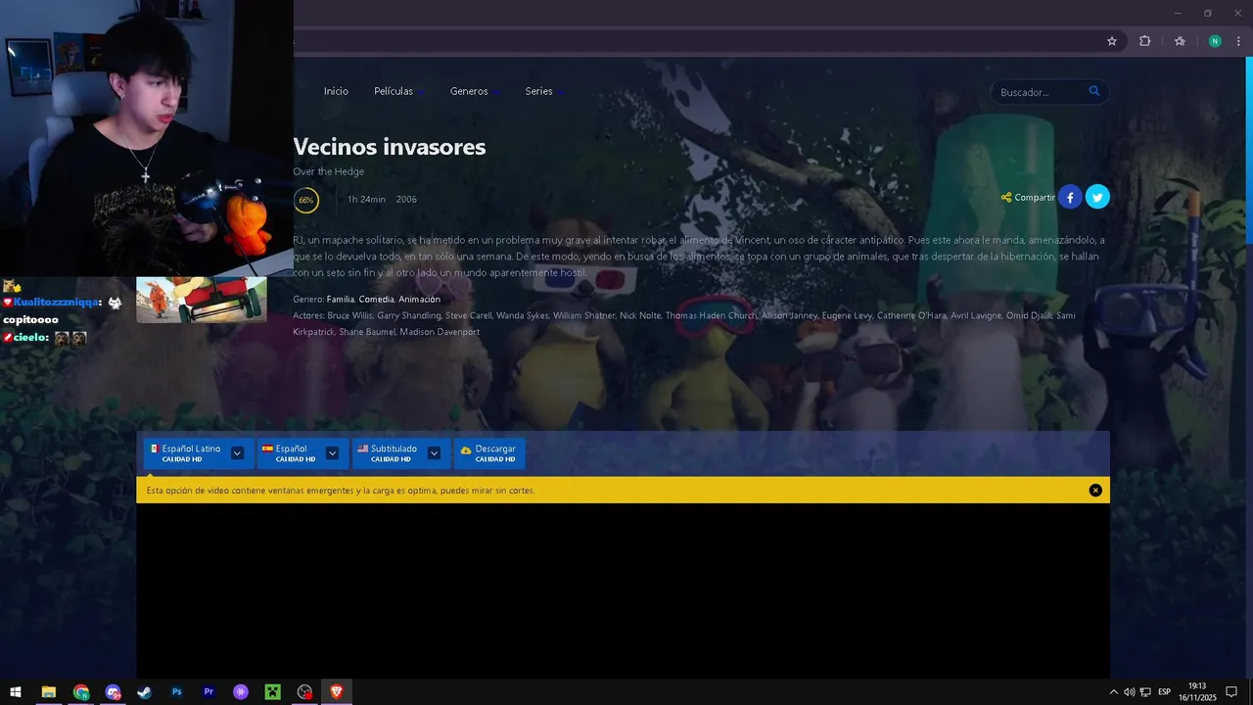1253x705 pixels.
Task: Open the volume control in system tray
Action: point(1129,692)
